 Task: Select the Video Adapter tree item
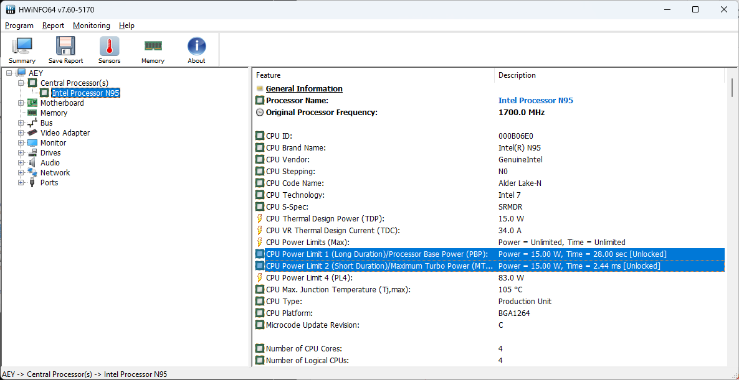coord(65,133)
